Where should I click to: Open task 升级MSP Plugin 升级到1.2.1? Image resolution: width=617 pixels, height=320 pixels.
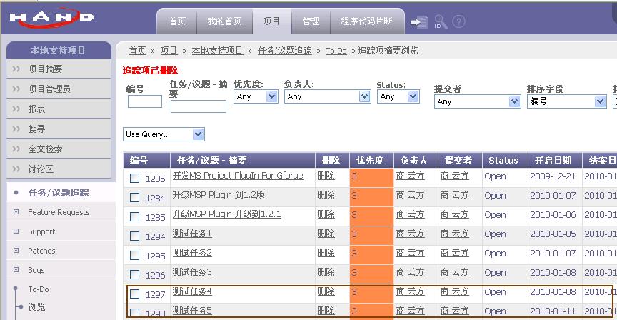(x=226, y=214)
